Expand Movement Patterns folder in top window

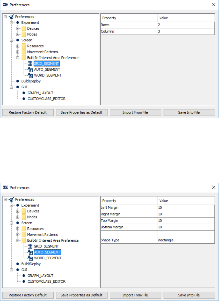click(x=18, y=52)
